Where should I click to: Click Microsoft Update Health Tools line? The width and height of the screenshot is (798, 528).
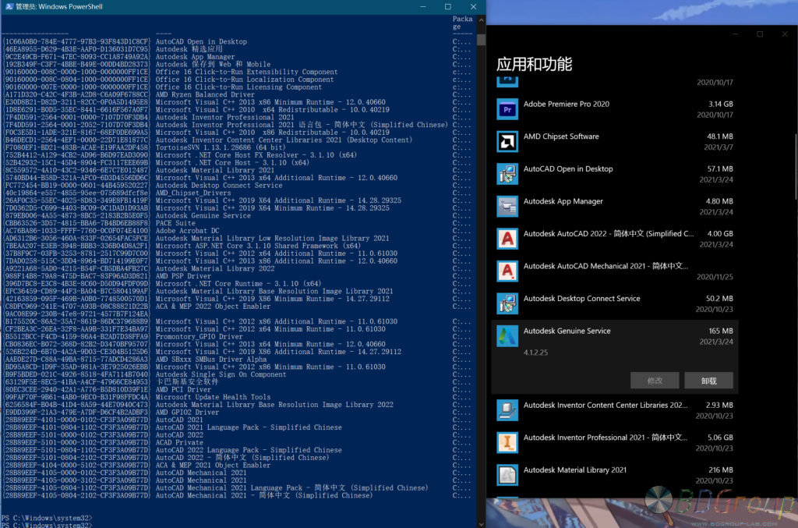coord(213,397)
